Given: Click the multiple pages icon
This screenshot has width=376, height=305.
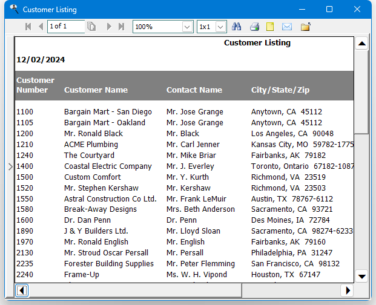Looking at the screenshot, I should tap(91, 27).
